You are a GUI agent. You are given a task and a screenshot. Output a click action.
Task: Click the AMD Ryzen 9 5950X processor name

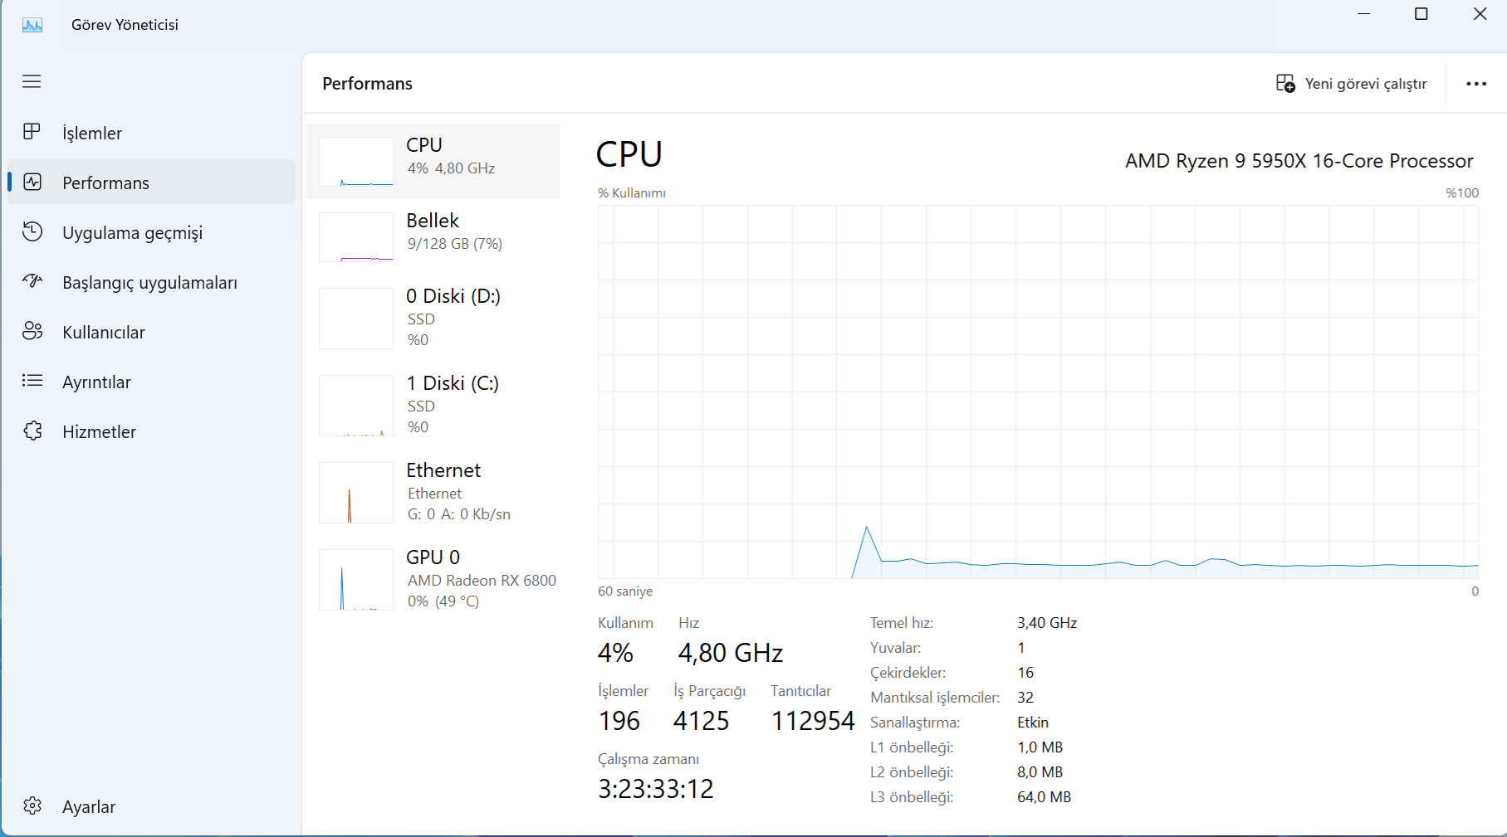point(1299,161)
